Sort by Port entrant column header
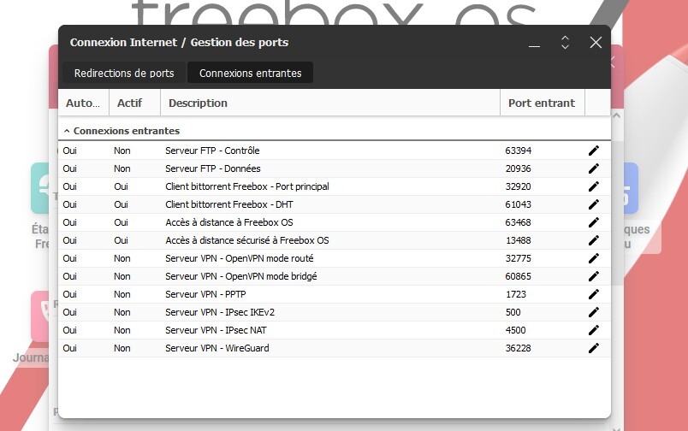 point(541,103)
